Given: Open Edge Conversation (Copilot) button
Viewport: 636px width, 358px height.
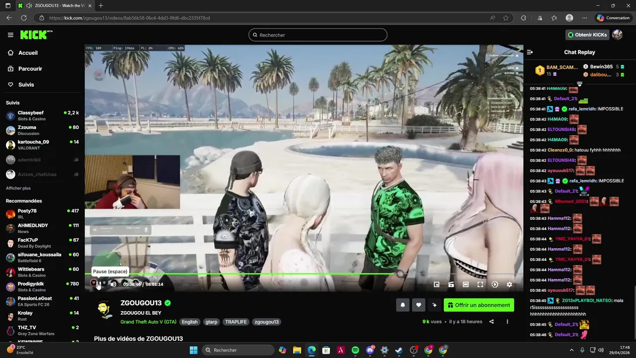Looking at the screenshot, I should 614,18.
